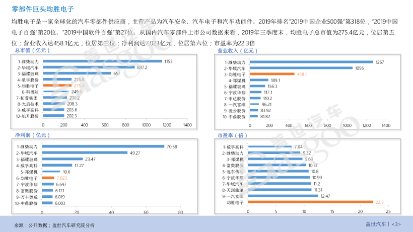Screen dimensions: 413x232
Task: Click the 9-万丰奥威 row label
Action: [27, 197]
